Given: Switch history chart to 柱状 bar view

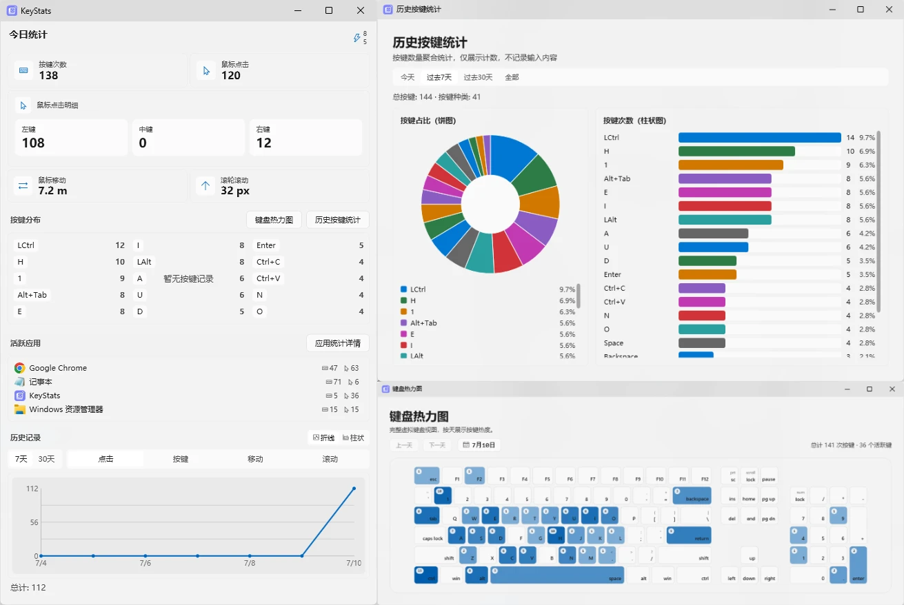Looking at the screenshot, I should pyautogui.click(x=354, y=438).
